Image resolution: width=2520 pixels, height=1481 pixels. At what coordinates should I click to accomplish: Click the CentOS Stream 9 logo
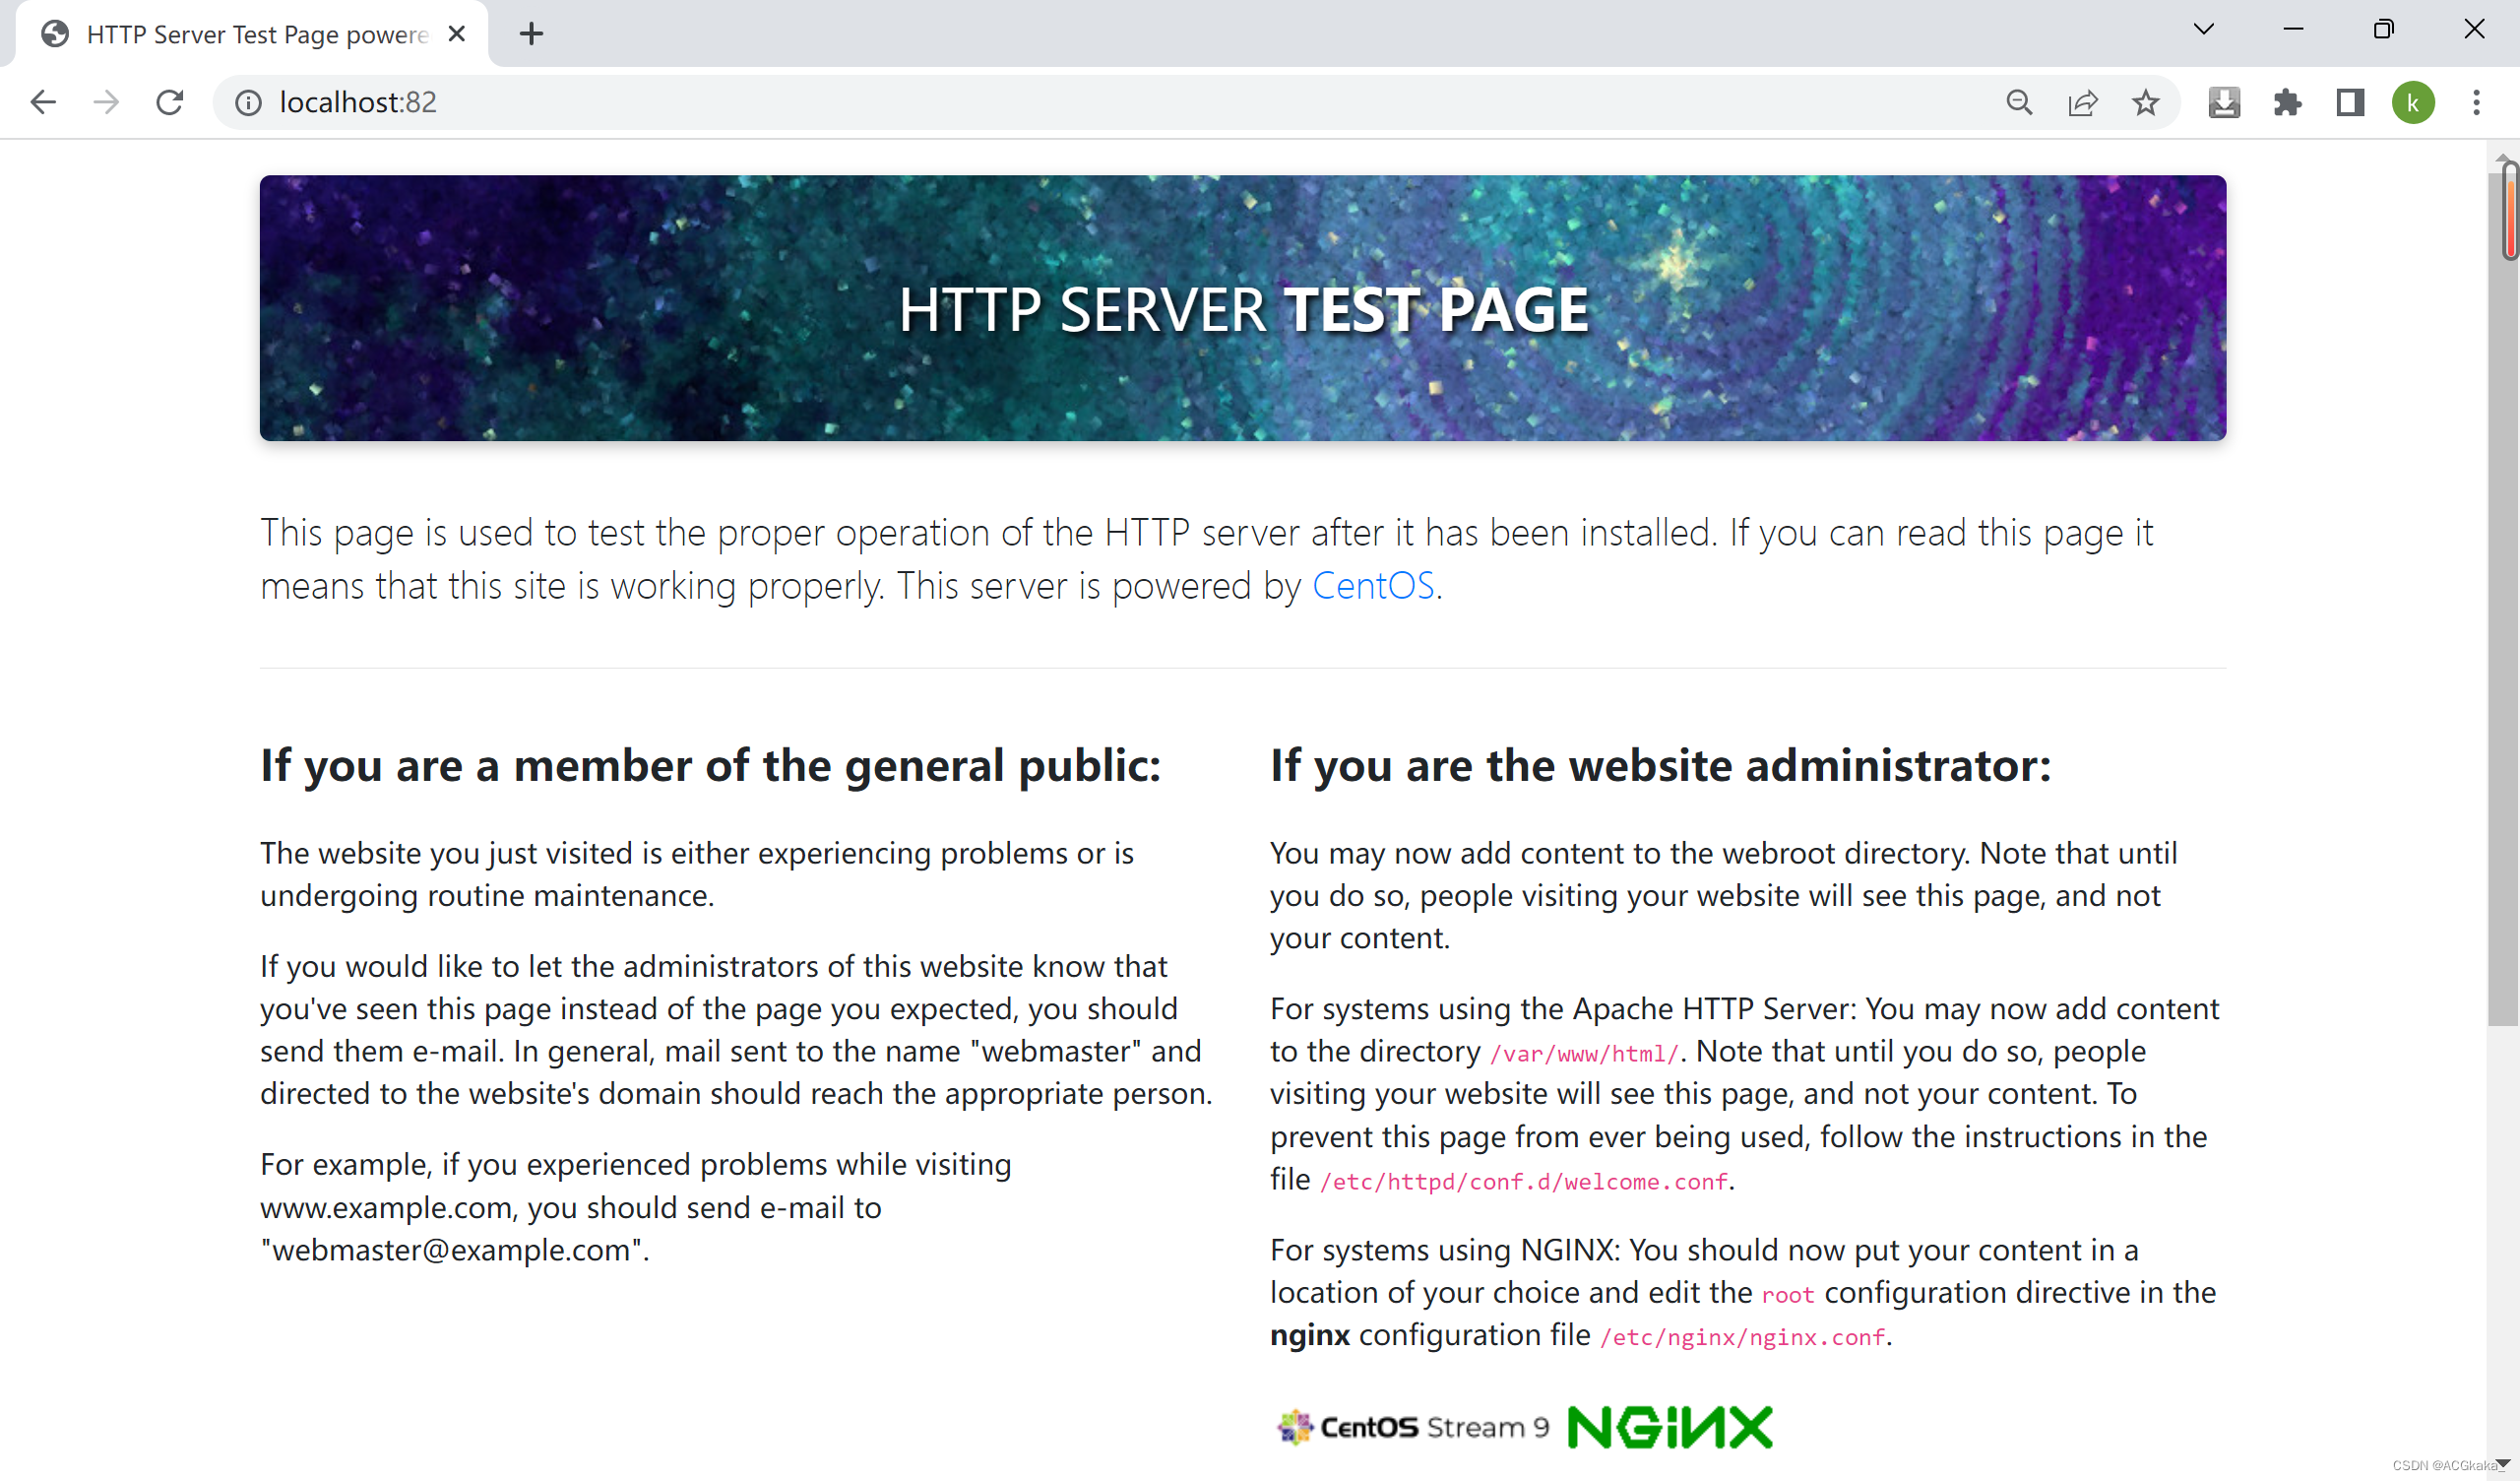(x=1413, y=1427)
